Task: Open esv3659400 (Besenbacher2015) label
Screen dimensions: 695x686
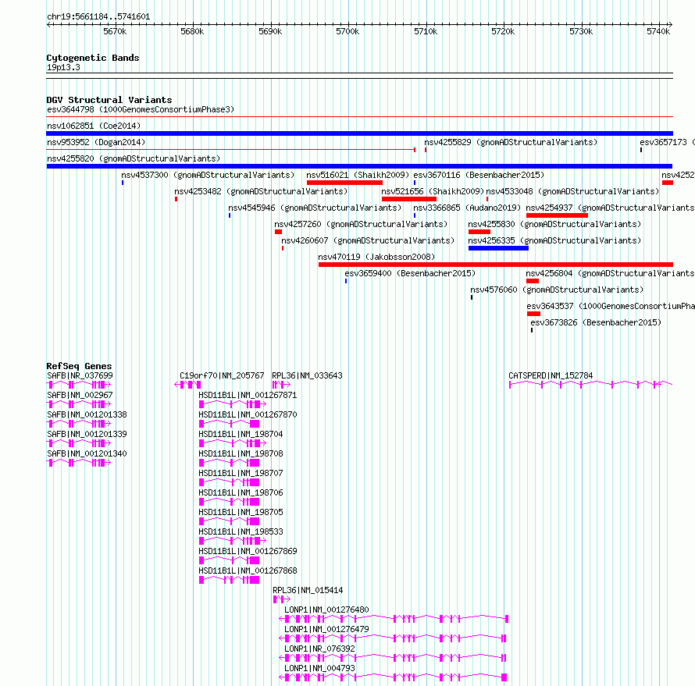Action: (410, 273)
